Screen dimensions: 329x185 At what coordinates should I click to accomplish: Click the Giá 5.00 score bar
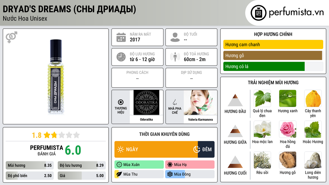[x=82, y=176]
